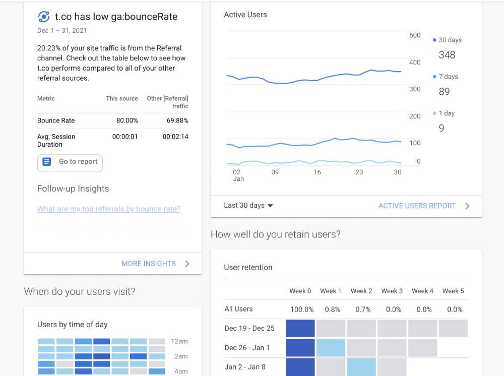This screenshot has width=504, height=376.
Task: Open ACTIVE USERS REPORT link
Action: click(417, 206)
